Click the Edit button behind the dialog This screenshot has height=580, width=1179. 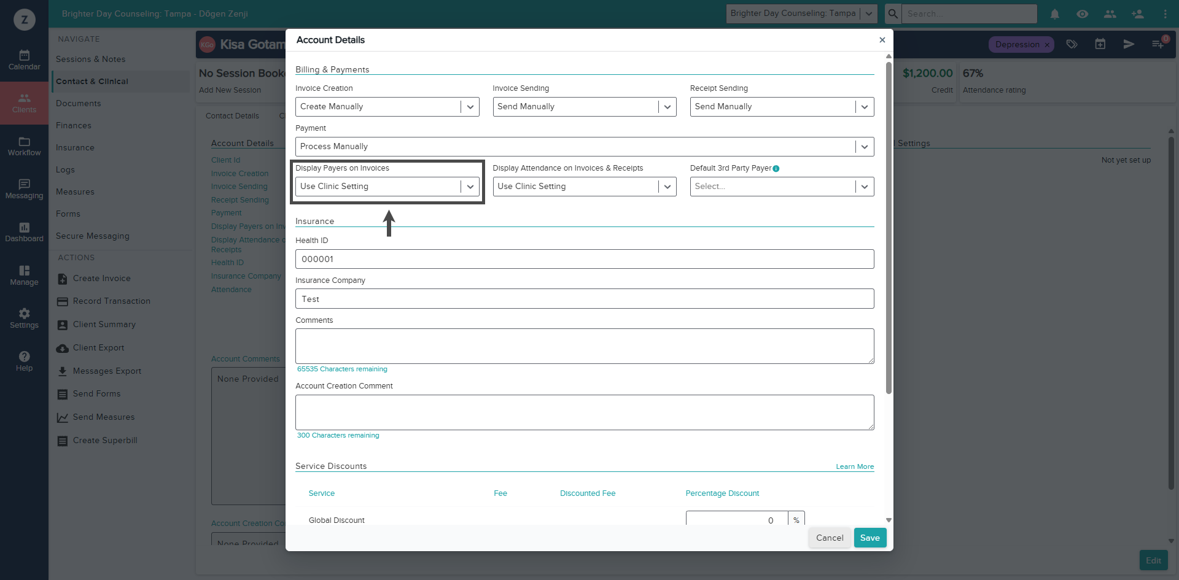[x=1153, y=560]
